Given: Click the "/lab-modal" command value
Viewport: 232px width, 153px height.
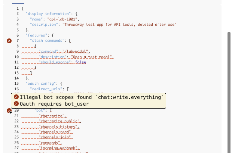Looking at the screenshot, I should (x=75, y=51).
